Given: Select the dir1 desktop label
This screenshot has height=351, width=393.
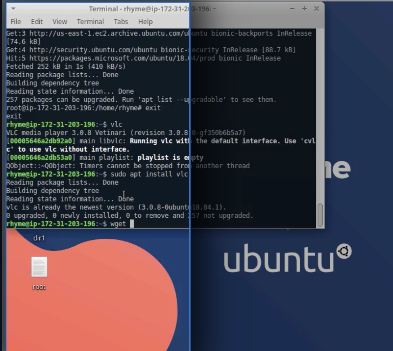Looking at the screenshot, I should [39, 238].
